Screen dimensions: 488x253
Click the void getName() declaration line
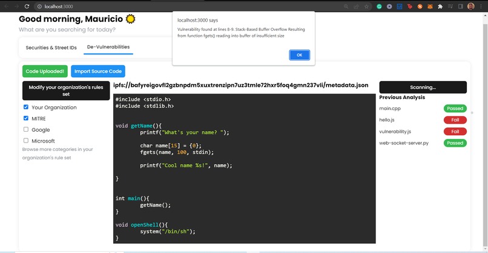139,126
